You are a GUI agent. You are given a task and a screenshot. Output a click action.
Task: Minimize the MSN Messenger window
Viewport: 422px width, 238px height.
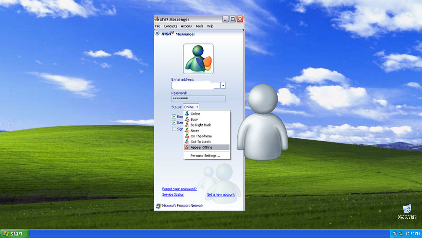(x=226, y=19)
